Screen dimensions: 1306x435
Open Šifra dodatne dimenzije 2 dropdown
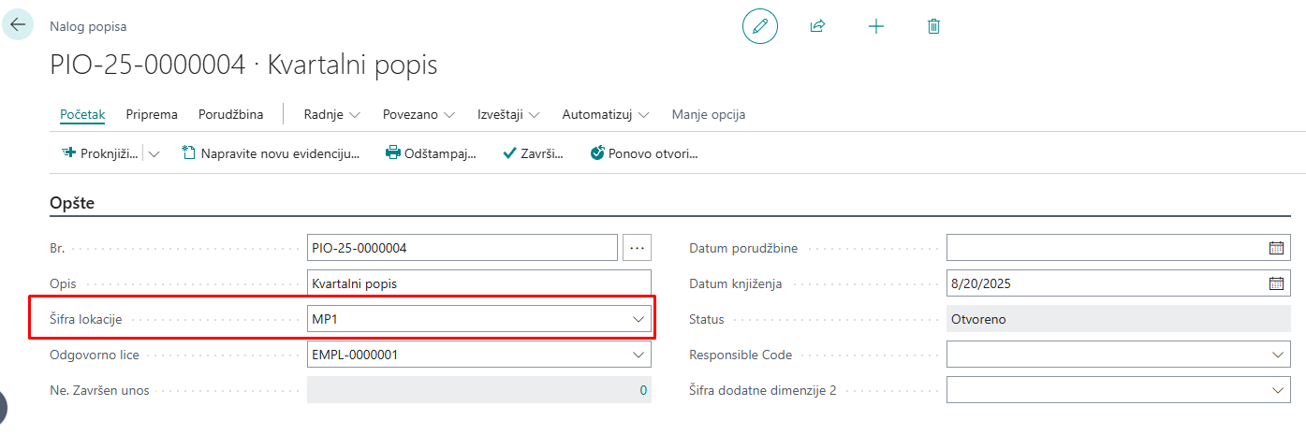[1279, 390]
